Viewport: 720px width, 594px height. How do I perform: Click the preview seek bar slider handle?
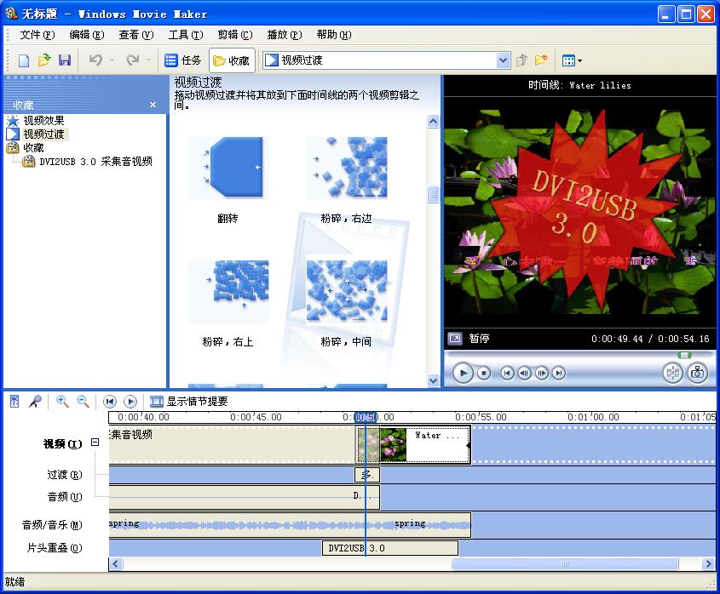coord(683,355)
